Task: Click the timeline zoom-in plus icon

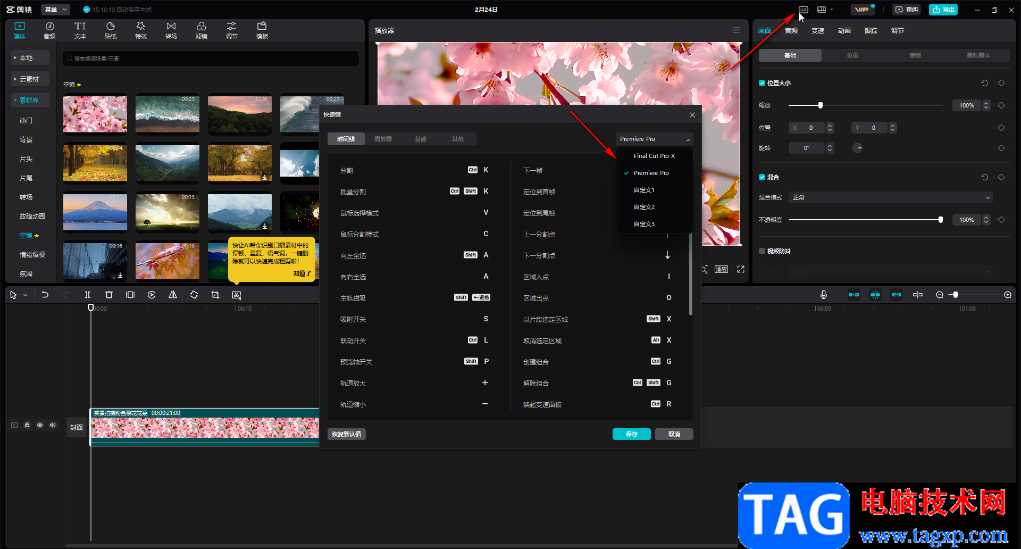Action: coord(1008,295)
